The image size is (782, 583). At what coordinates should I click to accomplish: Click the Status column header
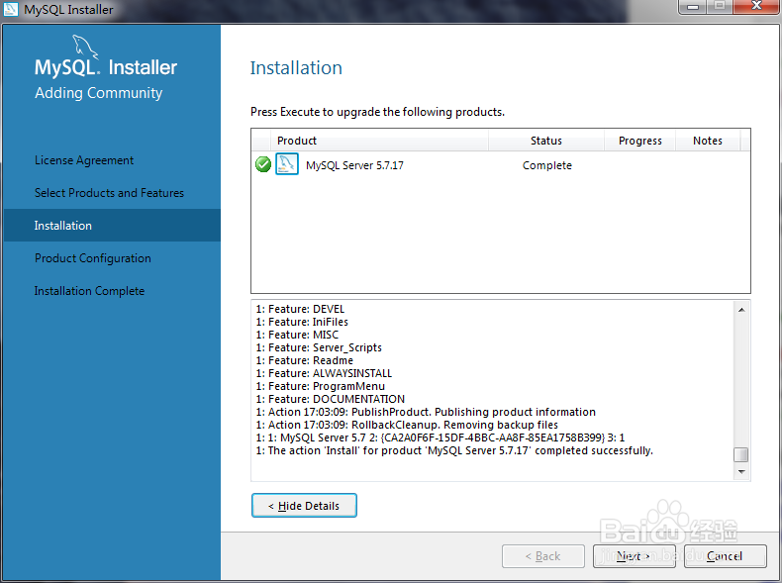coord(546,141)
